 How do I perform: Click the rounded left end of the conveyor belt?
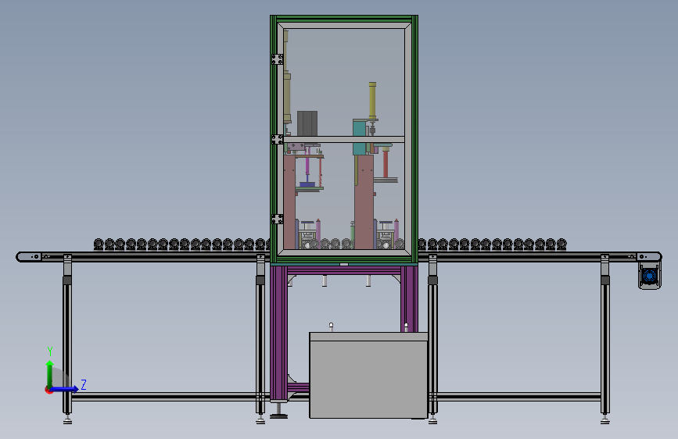click(28, 257)
